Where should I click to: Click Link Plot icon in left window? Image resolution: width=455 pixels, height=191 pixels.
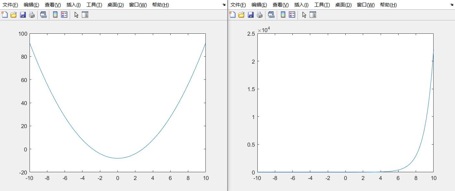(43, 15)
